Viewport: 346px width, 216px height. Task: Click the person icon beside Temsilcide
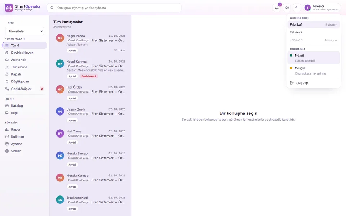pos(7,67)
